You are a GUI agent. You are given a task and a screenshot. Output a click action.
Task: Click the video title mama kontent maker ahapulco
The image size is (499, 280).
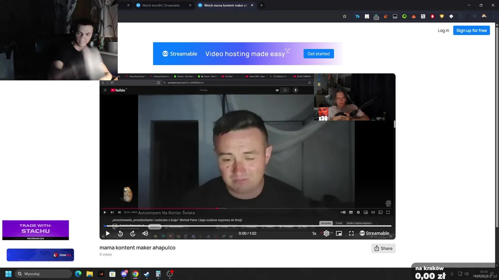(137, 248)
